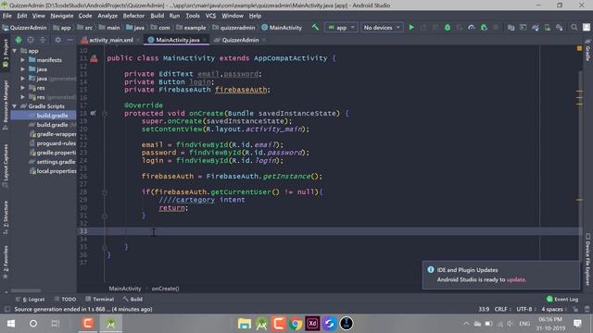Open the Logcat tool window

coord(31,299)
